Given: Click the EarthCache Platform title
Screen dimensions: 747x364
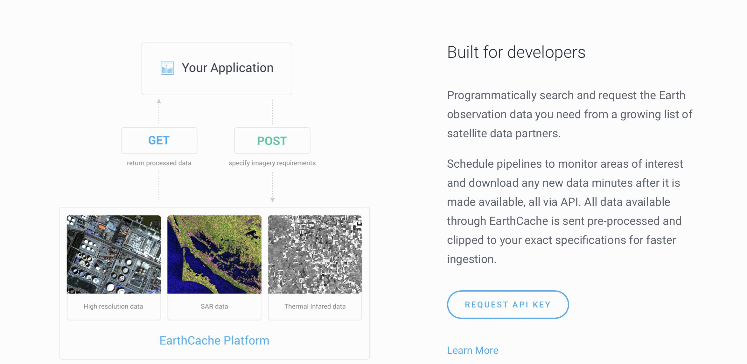Looking at the screenshot, I should 214,340.
